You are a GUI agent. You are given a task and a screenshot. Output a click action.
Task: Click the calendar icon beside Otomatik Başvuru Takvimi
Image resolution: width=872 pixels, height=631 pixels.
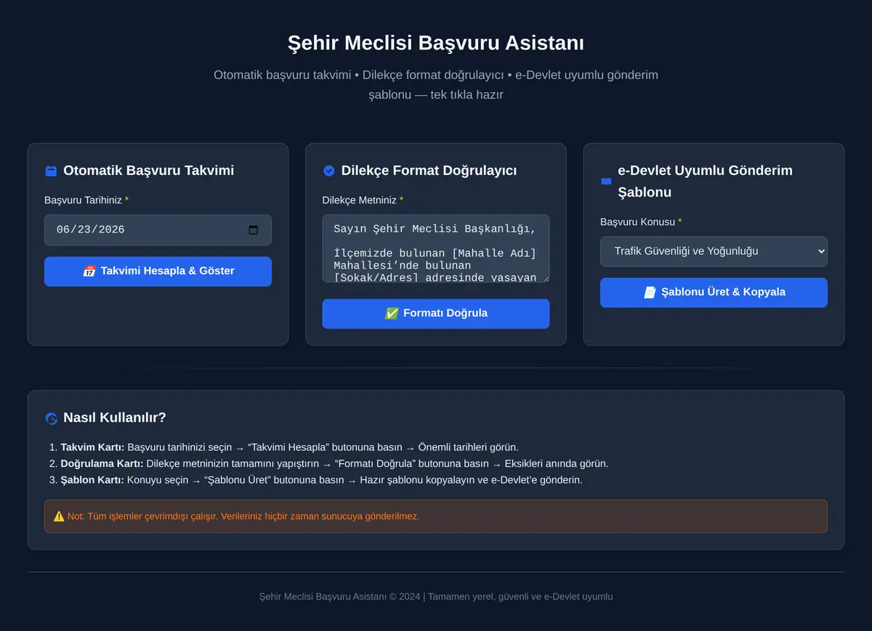coord(51,171)
